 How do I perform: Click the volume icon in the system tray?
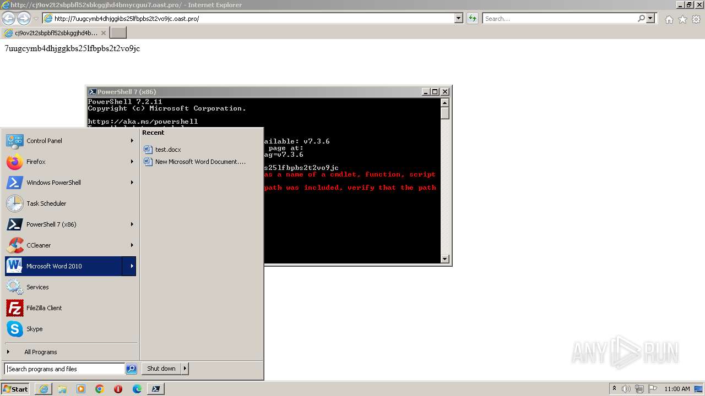pos(626,389)
